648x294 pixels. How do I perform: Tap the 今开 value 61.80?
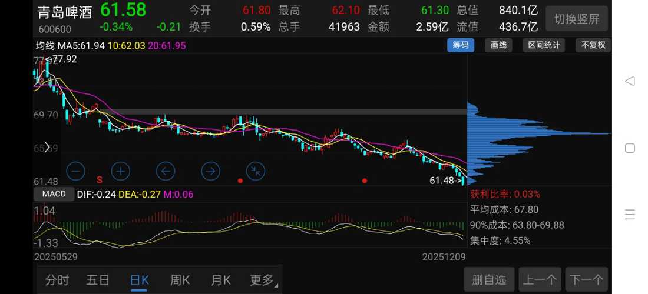point(257,11)
